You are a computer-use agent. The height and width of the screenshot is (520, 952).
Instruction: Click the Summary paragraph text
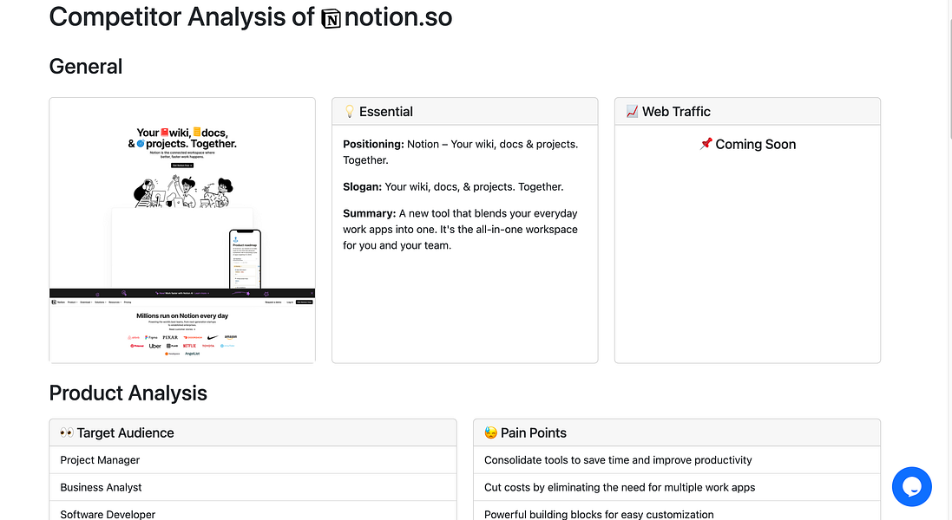(460, 229)
